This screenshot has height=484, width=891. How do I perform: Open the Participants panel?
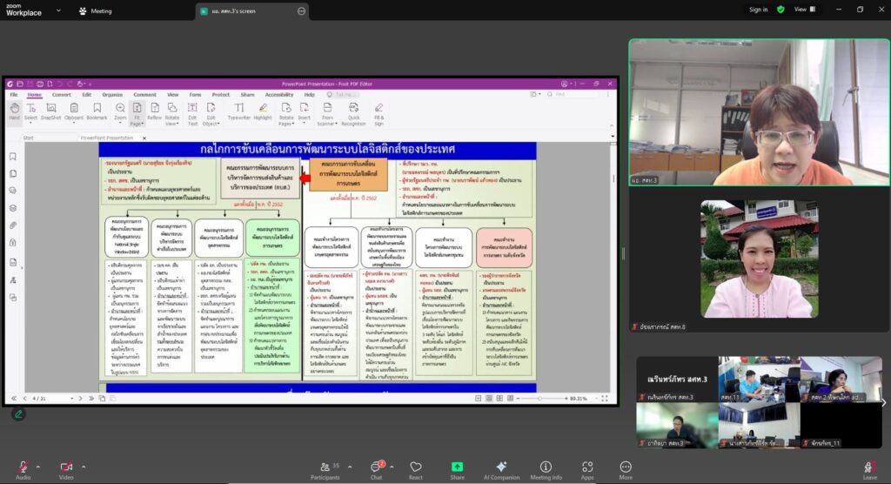pos(325,467)
